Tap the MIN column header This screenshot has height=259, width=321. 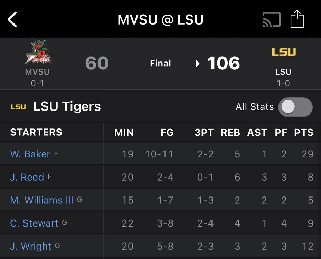pos(124,133)
